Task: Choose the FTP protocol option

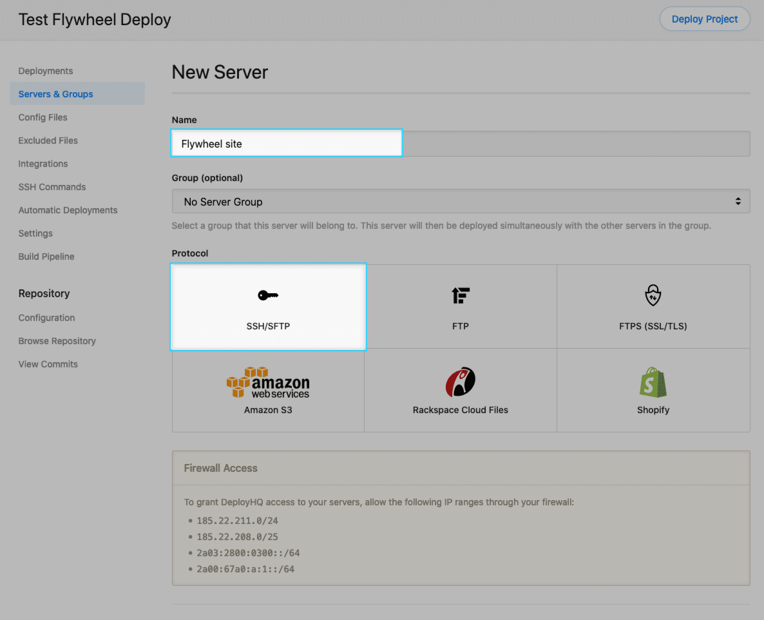Action: pyautogui.click(x=460, y=306)
